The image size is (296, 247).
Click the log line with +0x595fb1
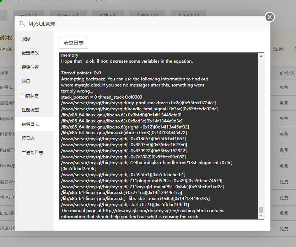(x=123, y=174)
